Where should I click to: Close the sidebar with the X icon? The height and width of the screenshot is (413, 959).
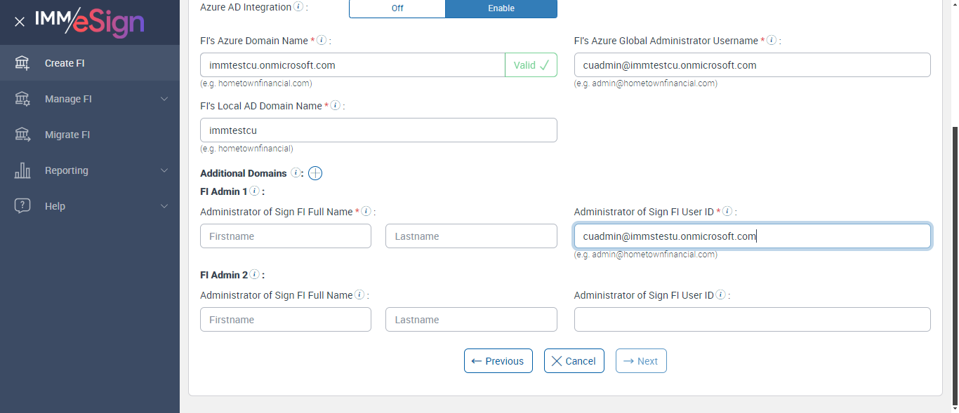tap(20, 22)
